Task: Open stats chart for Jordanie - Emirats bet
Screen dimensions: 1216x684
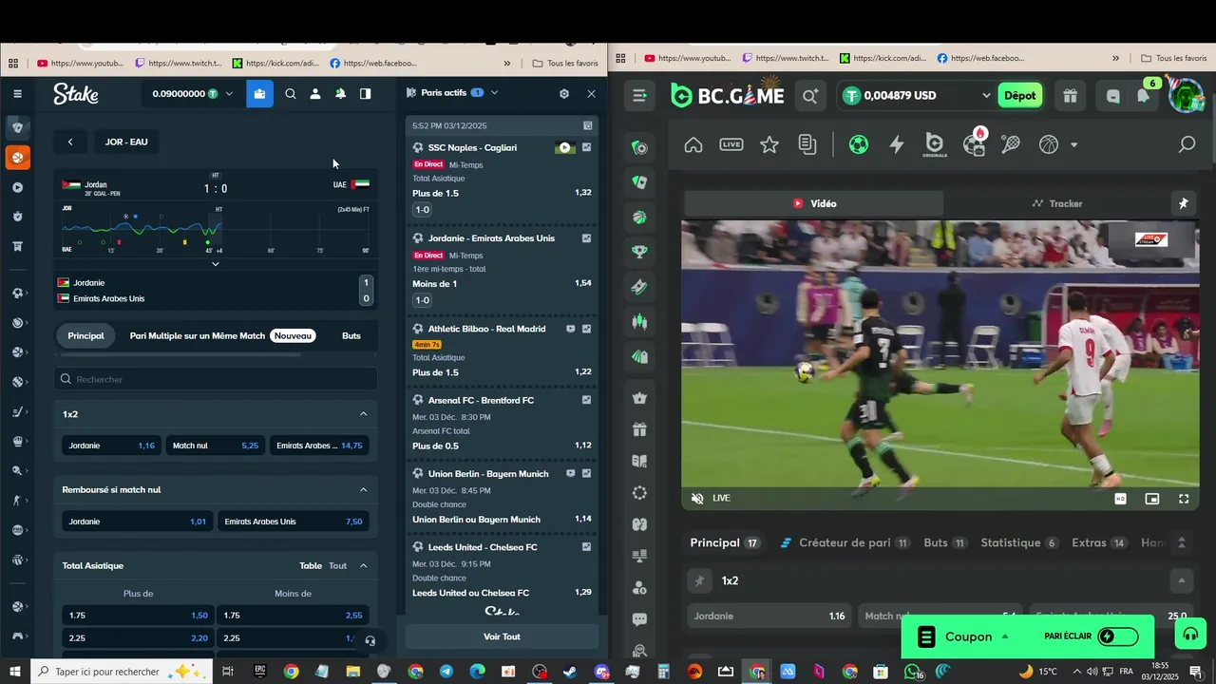Action: coord(586,238)
